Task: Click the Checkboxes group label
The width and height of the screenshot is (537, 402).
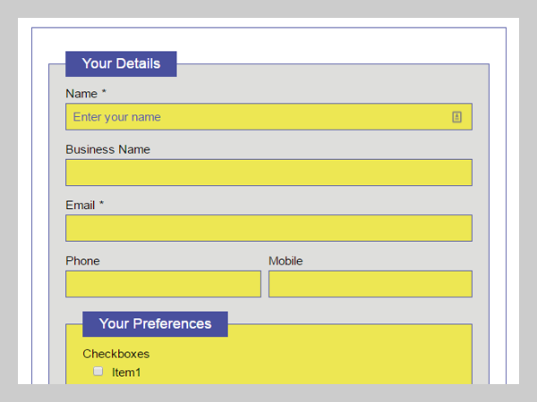Action: (x=115, y=354)
